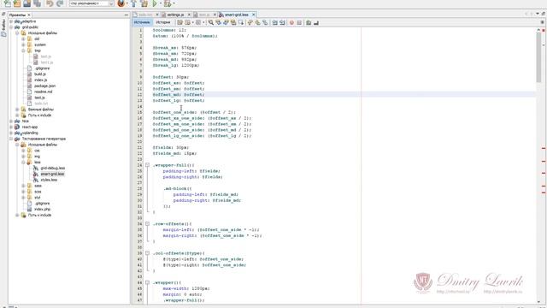Expand the sass folder
Screen dimensions: 547x308
[x=23, y=186]
